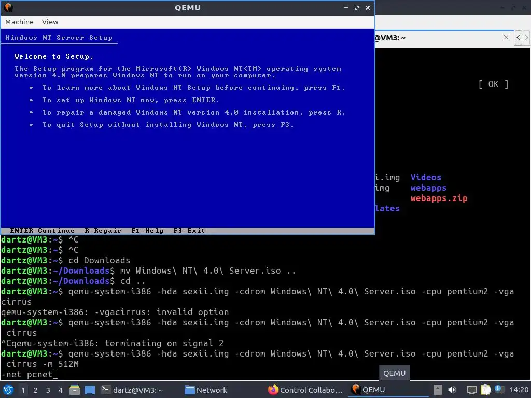Click the update notifier tray icon
Screen dimensions: 531x398
[x=499, y=389]
